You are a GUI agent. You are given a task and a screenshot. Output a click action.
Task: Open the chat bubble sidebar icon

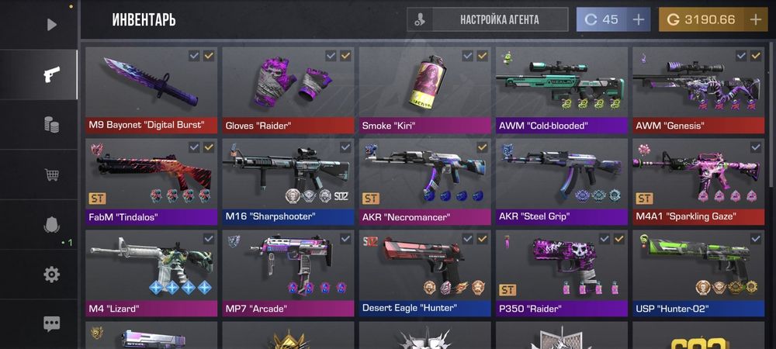tap(51, 323)
